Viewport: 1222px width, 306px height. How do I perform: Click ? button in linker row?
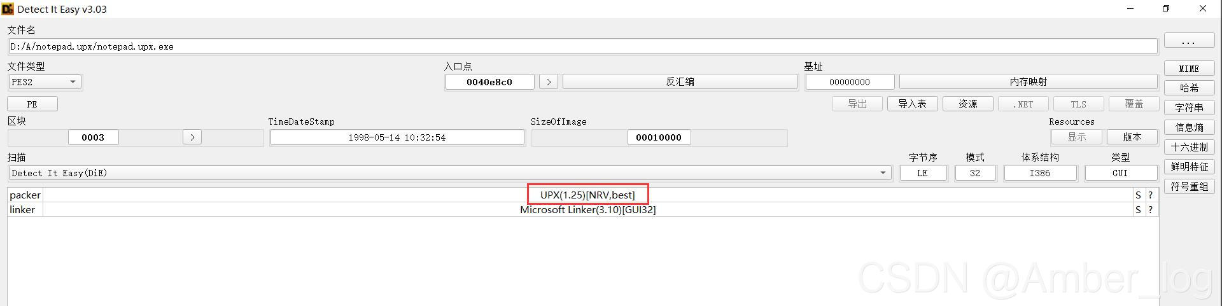click(1151, 210)
